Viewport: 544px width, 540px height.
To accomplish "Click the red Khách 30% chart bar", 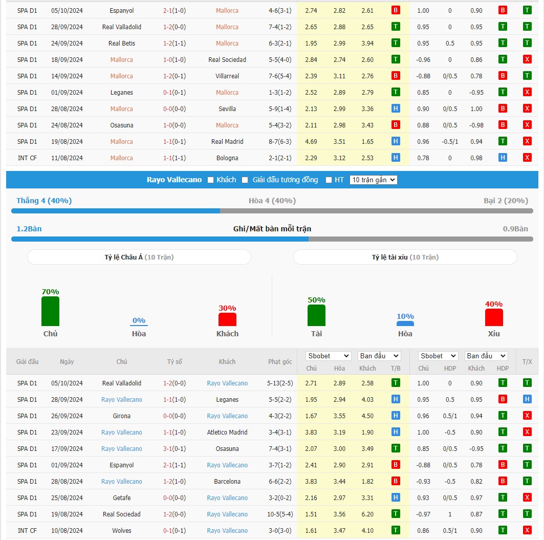I will pyautogui.click(x=227, y=319).
